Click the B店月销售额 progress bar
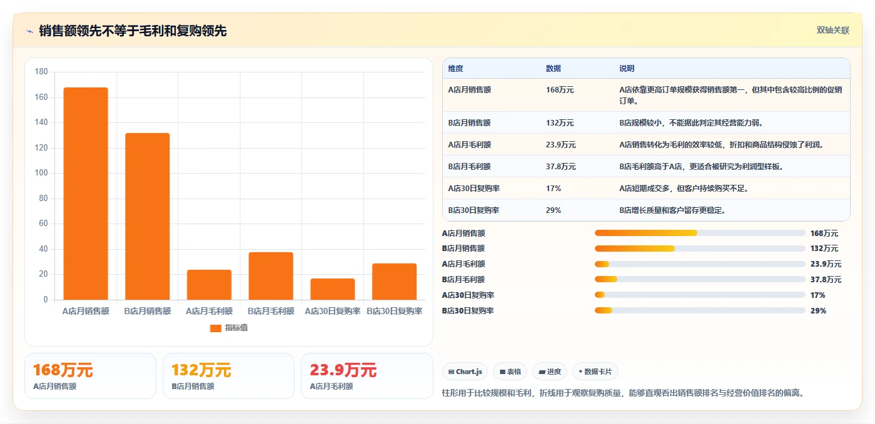Viewport: 875px width, 424px height. (700, 249)
